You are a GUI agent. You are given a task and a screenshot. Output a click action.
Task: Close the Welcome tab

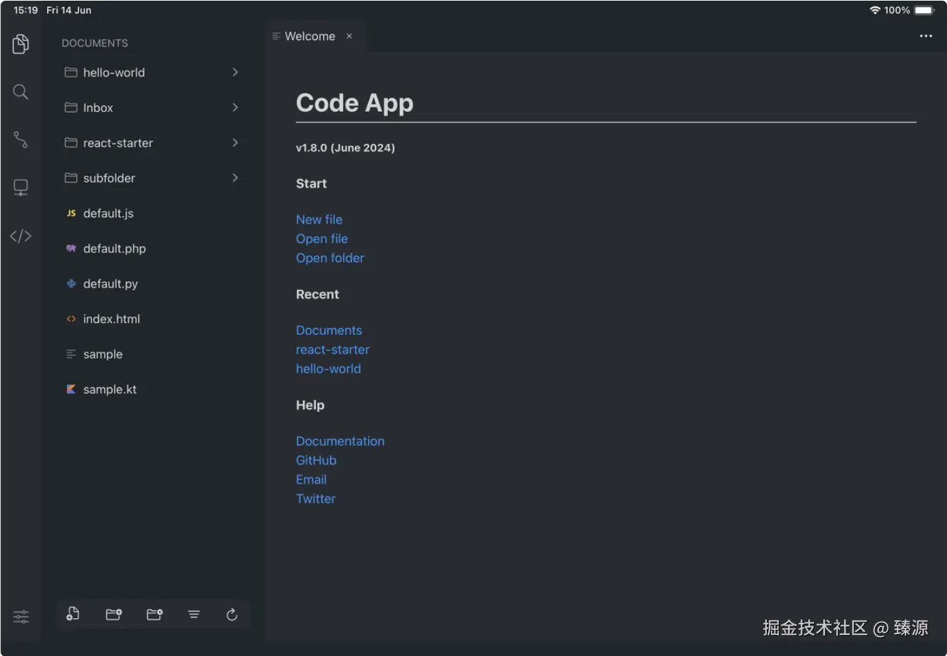pos(349,37)
